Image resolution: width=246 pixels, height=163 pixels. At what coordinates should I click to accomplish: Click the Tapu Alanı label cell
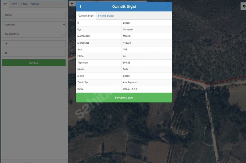point(98,63)
